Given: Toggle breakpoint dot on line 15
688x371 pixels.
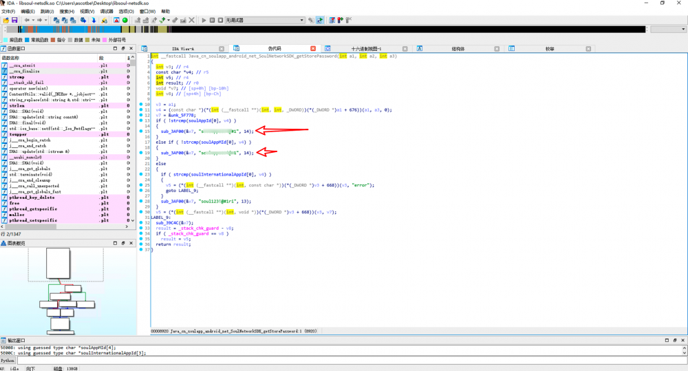Looking at the screenshot, I should pos(141,131).
